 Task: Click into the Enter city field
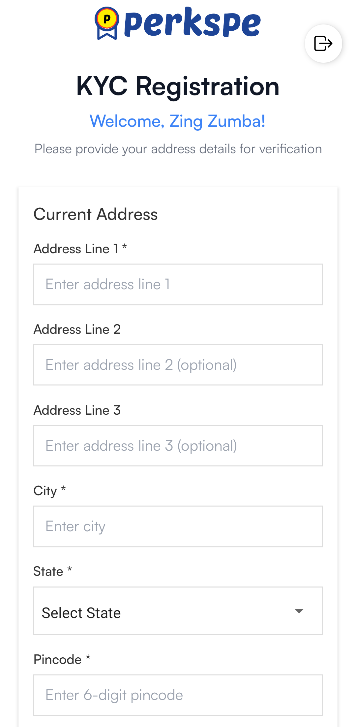[178, 526]
